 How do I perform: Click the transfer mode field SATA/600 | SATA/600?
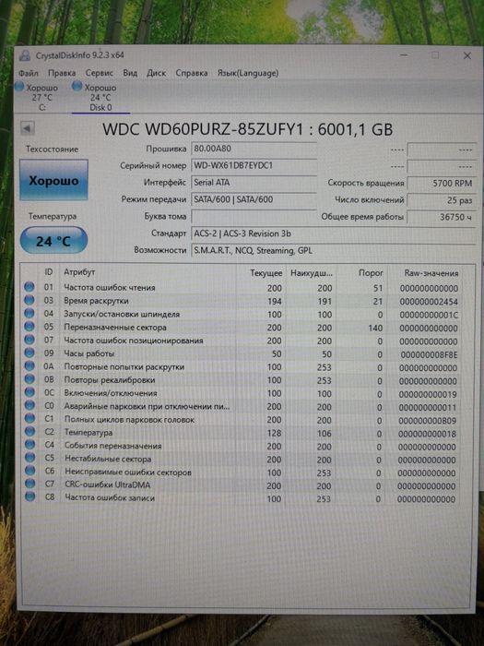point(254,199)
